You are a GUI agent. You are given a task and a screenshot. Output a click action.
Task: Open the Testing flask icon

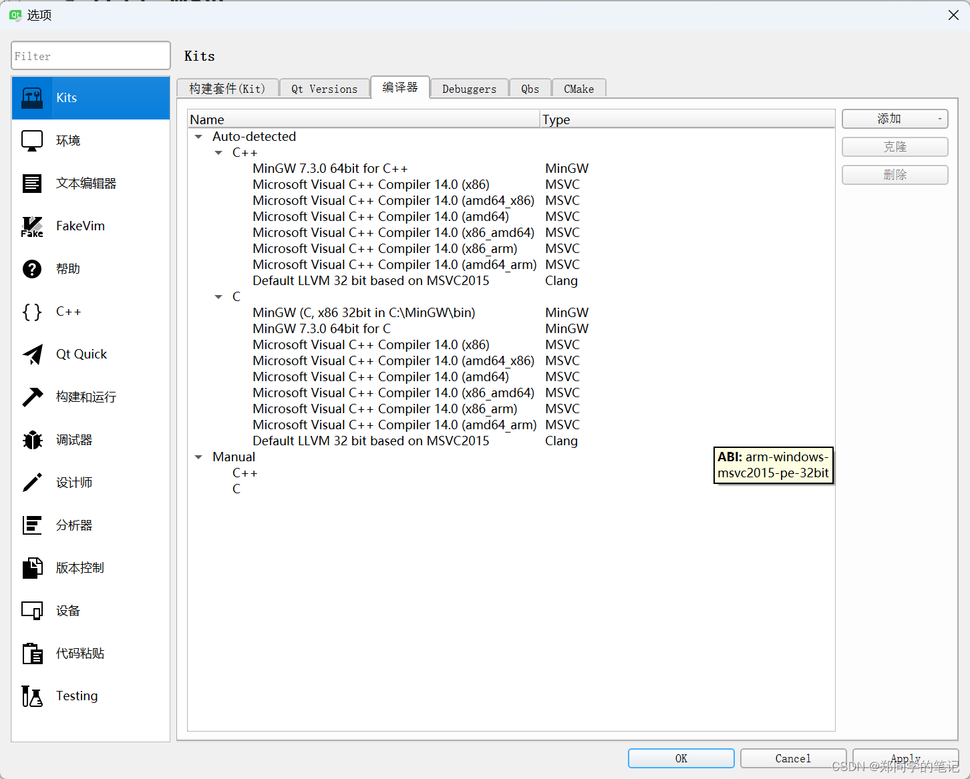coord(32,696)
